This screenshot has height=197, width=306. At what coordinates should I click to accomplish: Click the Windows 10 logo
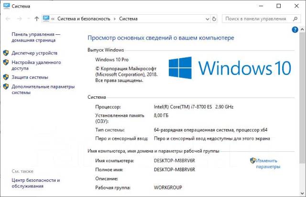(229, 68)
